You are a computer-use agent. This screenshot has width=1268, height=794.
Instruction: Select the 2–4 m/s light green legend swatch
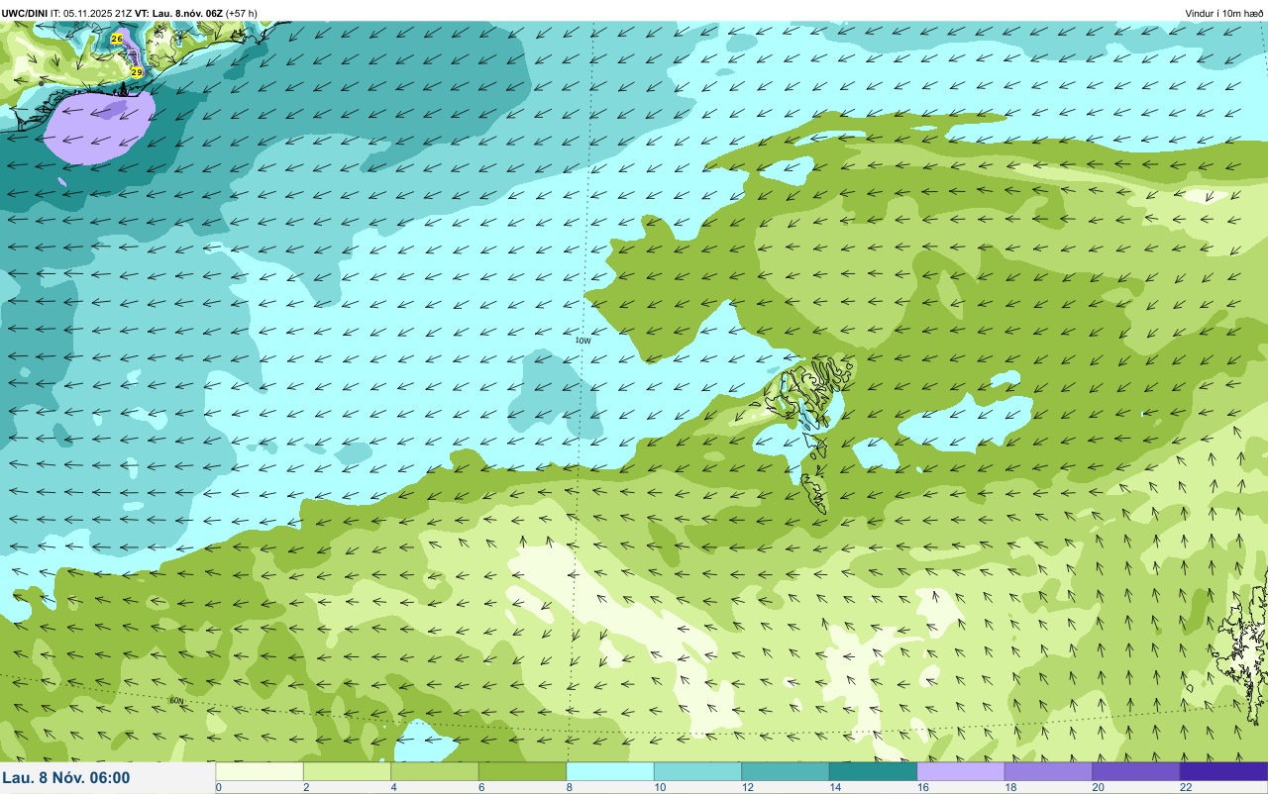pos(347,771)
